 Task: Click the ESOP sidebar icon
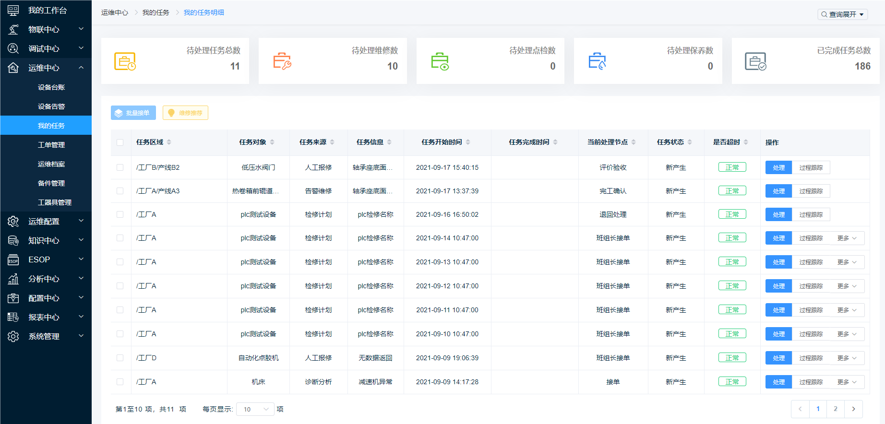click(13, 259)
